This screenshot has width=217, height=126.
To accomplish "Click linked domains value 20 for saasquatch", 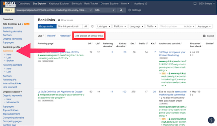I will click(x=125, y=52).
